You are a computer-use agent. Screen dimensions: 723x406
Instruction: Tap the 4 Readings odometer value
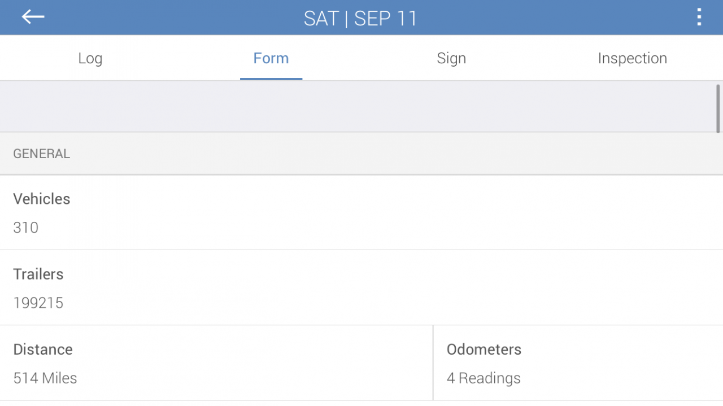tap(484, 378)
